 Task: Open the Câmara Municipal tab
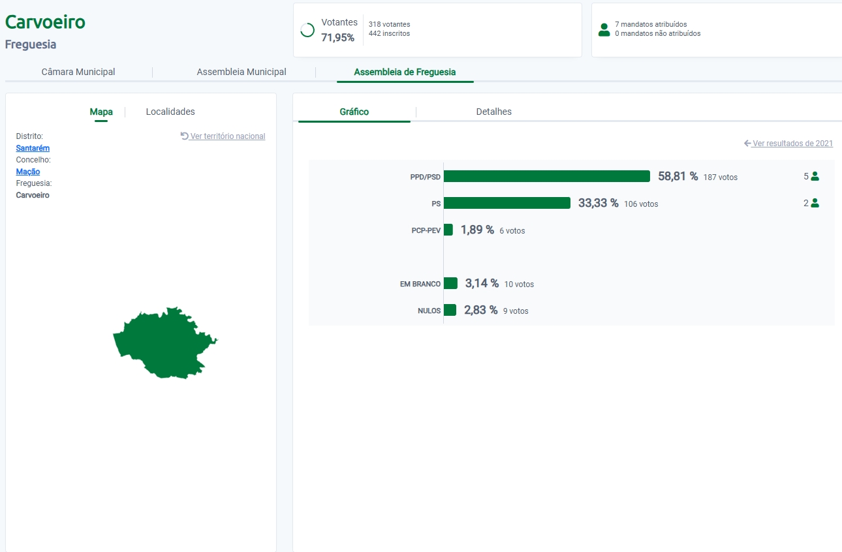point(78,72)
